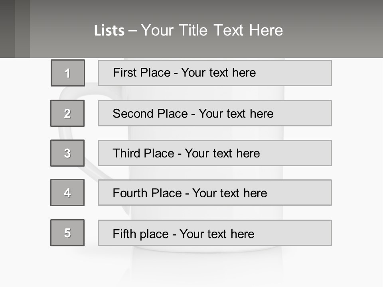Click the "Fourth Place - Your text here" box
Screen dimensions: 383x287
point(215,193)
